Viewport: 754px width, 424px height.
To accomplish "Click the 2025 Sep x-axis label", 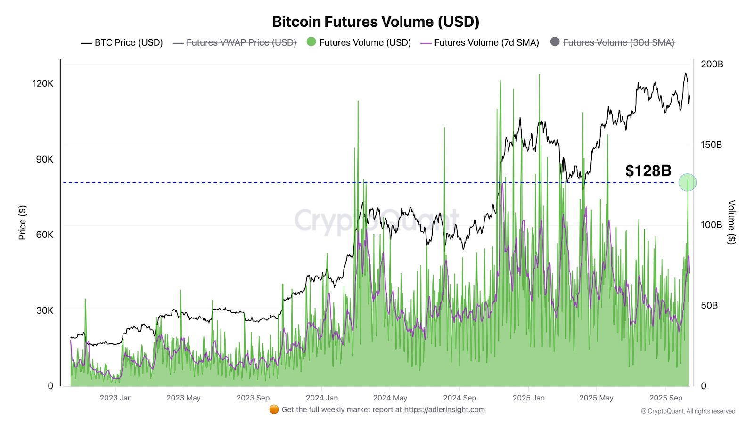I will (x=665, y=398).
